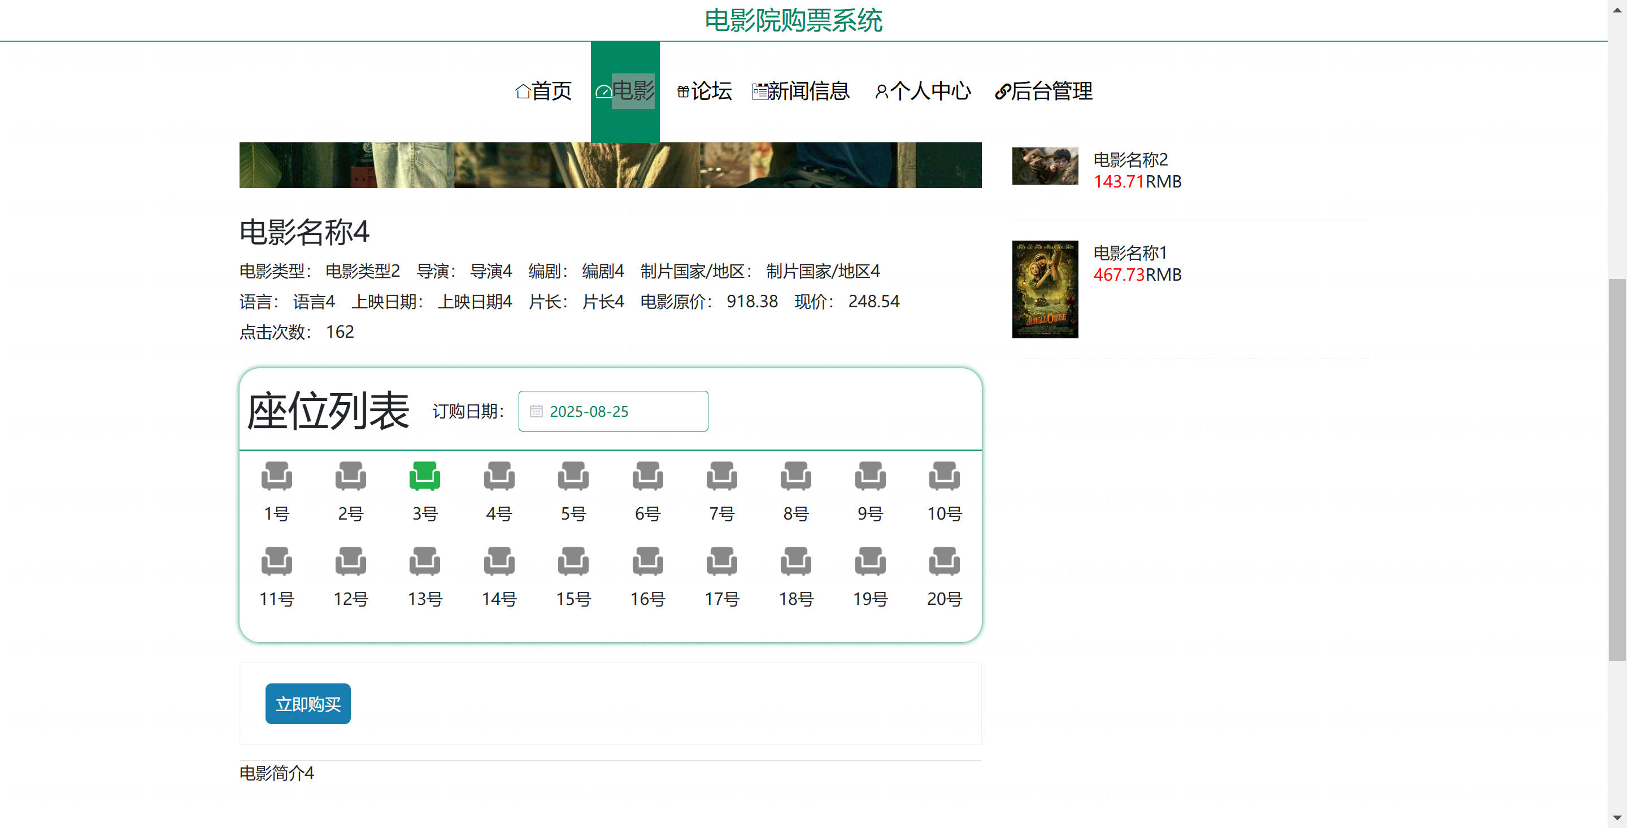The width and height of the screenshot is (1627, 828).
Task: Pick the seat 20号 armchair icon
Action: point(943,561)
